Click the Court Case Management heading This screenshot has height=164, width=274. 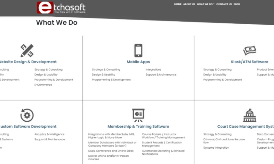coord(245,126)
